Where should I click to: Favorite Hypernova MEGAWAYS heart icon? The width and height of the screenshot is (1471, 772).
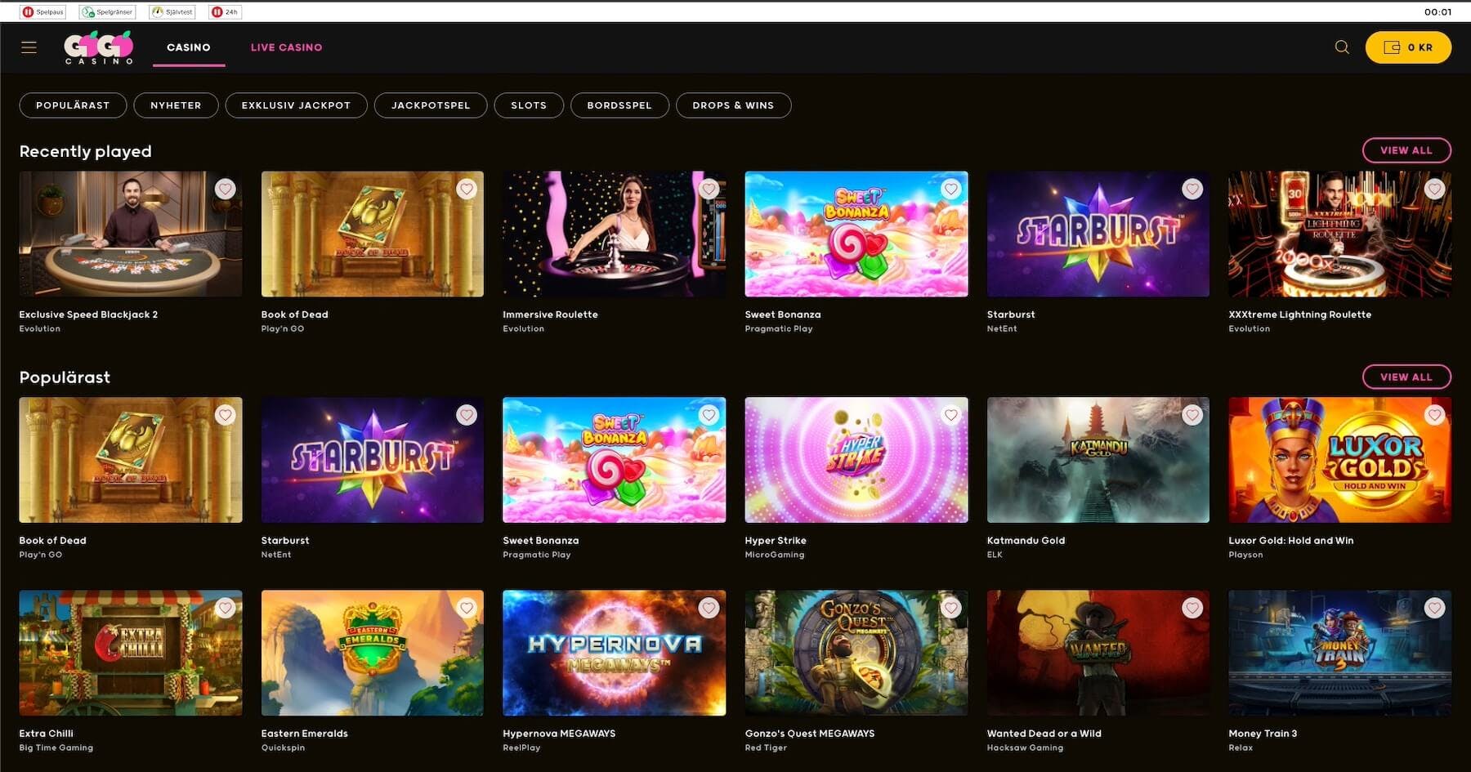pos(709,608)
